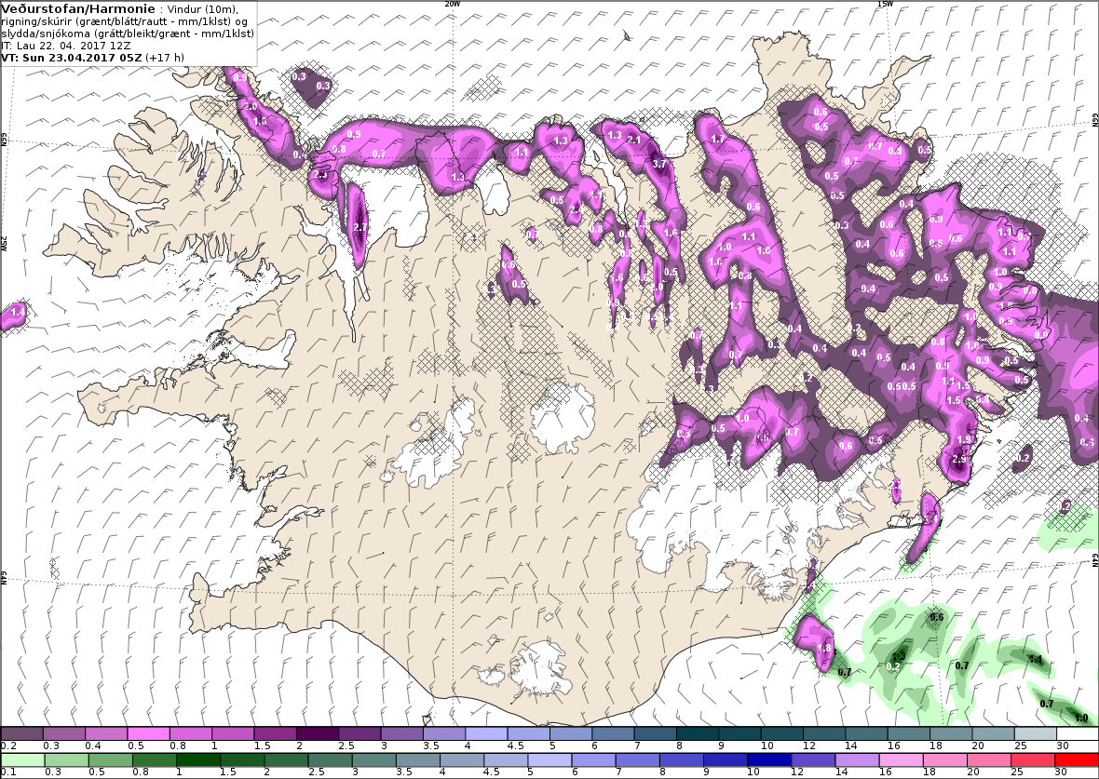Click the 0.2 dusky purple snow legend swatch
Screen dimensions: 1099x779
[x=22, y=733]
